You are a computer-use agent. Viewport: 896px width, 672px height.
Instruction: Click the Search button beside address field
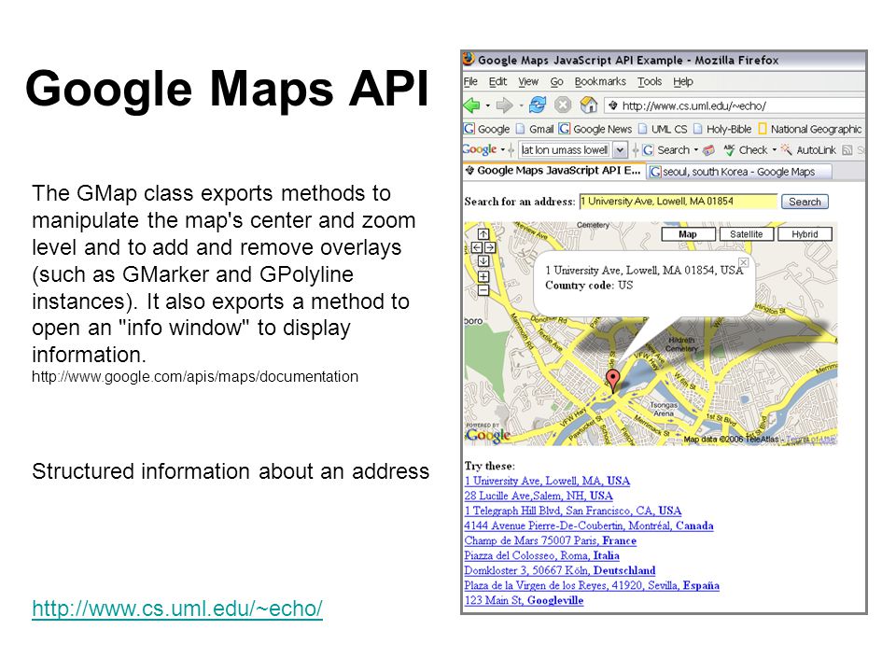click(805, 202)
